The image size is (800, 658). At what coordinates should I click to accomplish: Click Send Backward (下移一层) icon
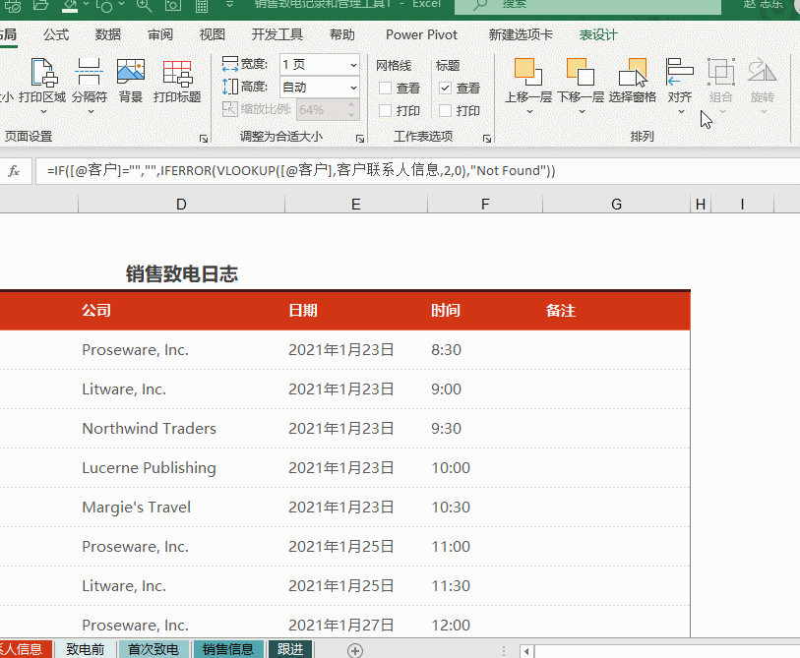(581, 72)
